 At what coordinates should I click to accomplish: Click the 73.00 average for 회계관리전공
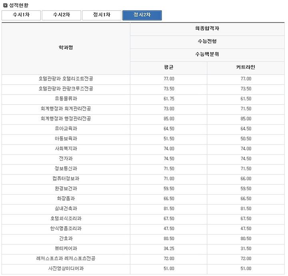click(x=169, y=109)
